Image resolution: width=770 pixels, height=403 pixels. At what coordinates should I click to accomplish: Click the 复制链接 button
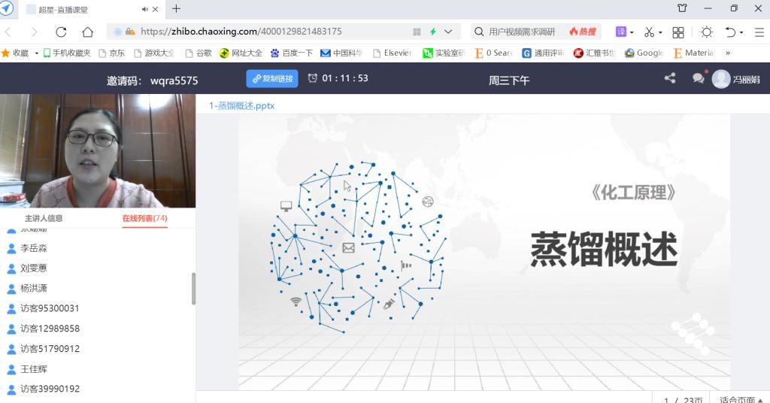[x=272, y=78]
